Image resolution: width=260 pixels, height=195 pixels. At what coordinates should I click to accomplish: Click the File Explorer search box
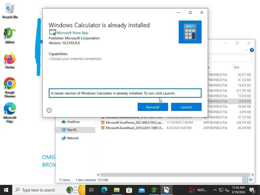[230, 59]
